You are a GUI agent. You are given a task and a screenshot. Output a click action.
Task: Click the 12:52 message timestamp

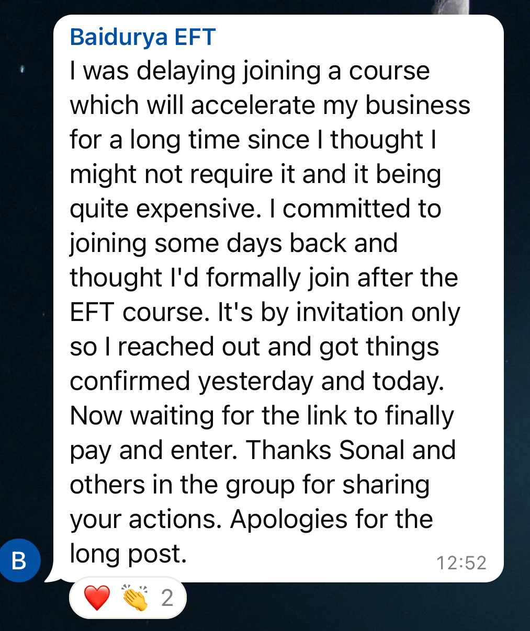click(x=461, y=563)
